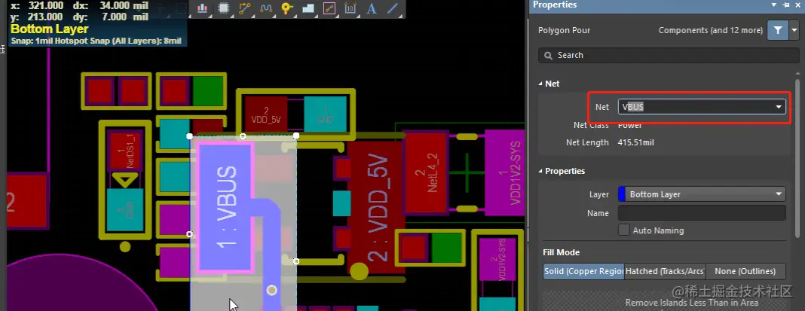Click the Bottom Layer heads-up display label
The width and height of the screenshot is (805, 311).
pyautogui.click(x=49, y=29)
